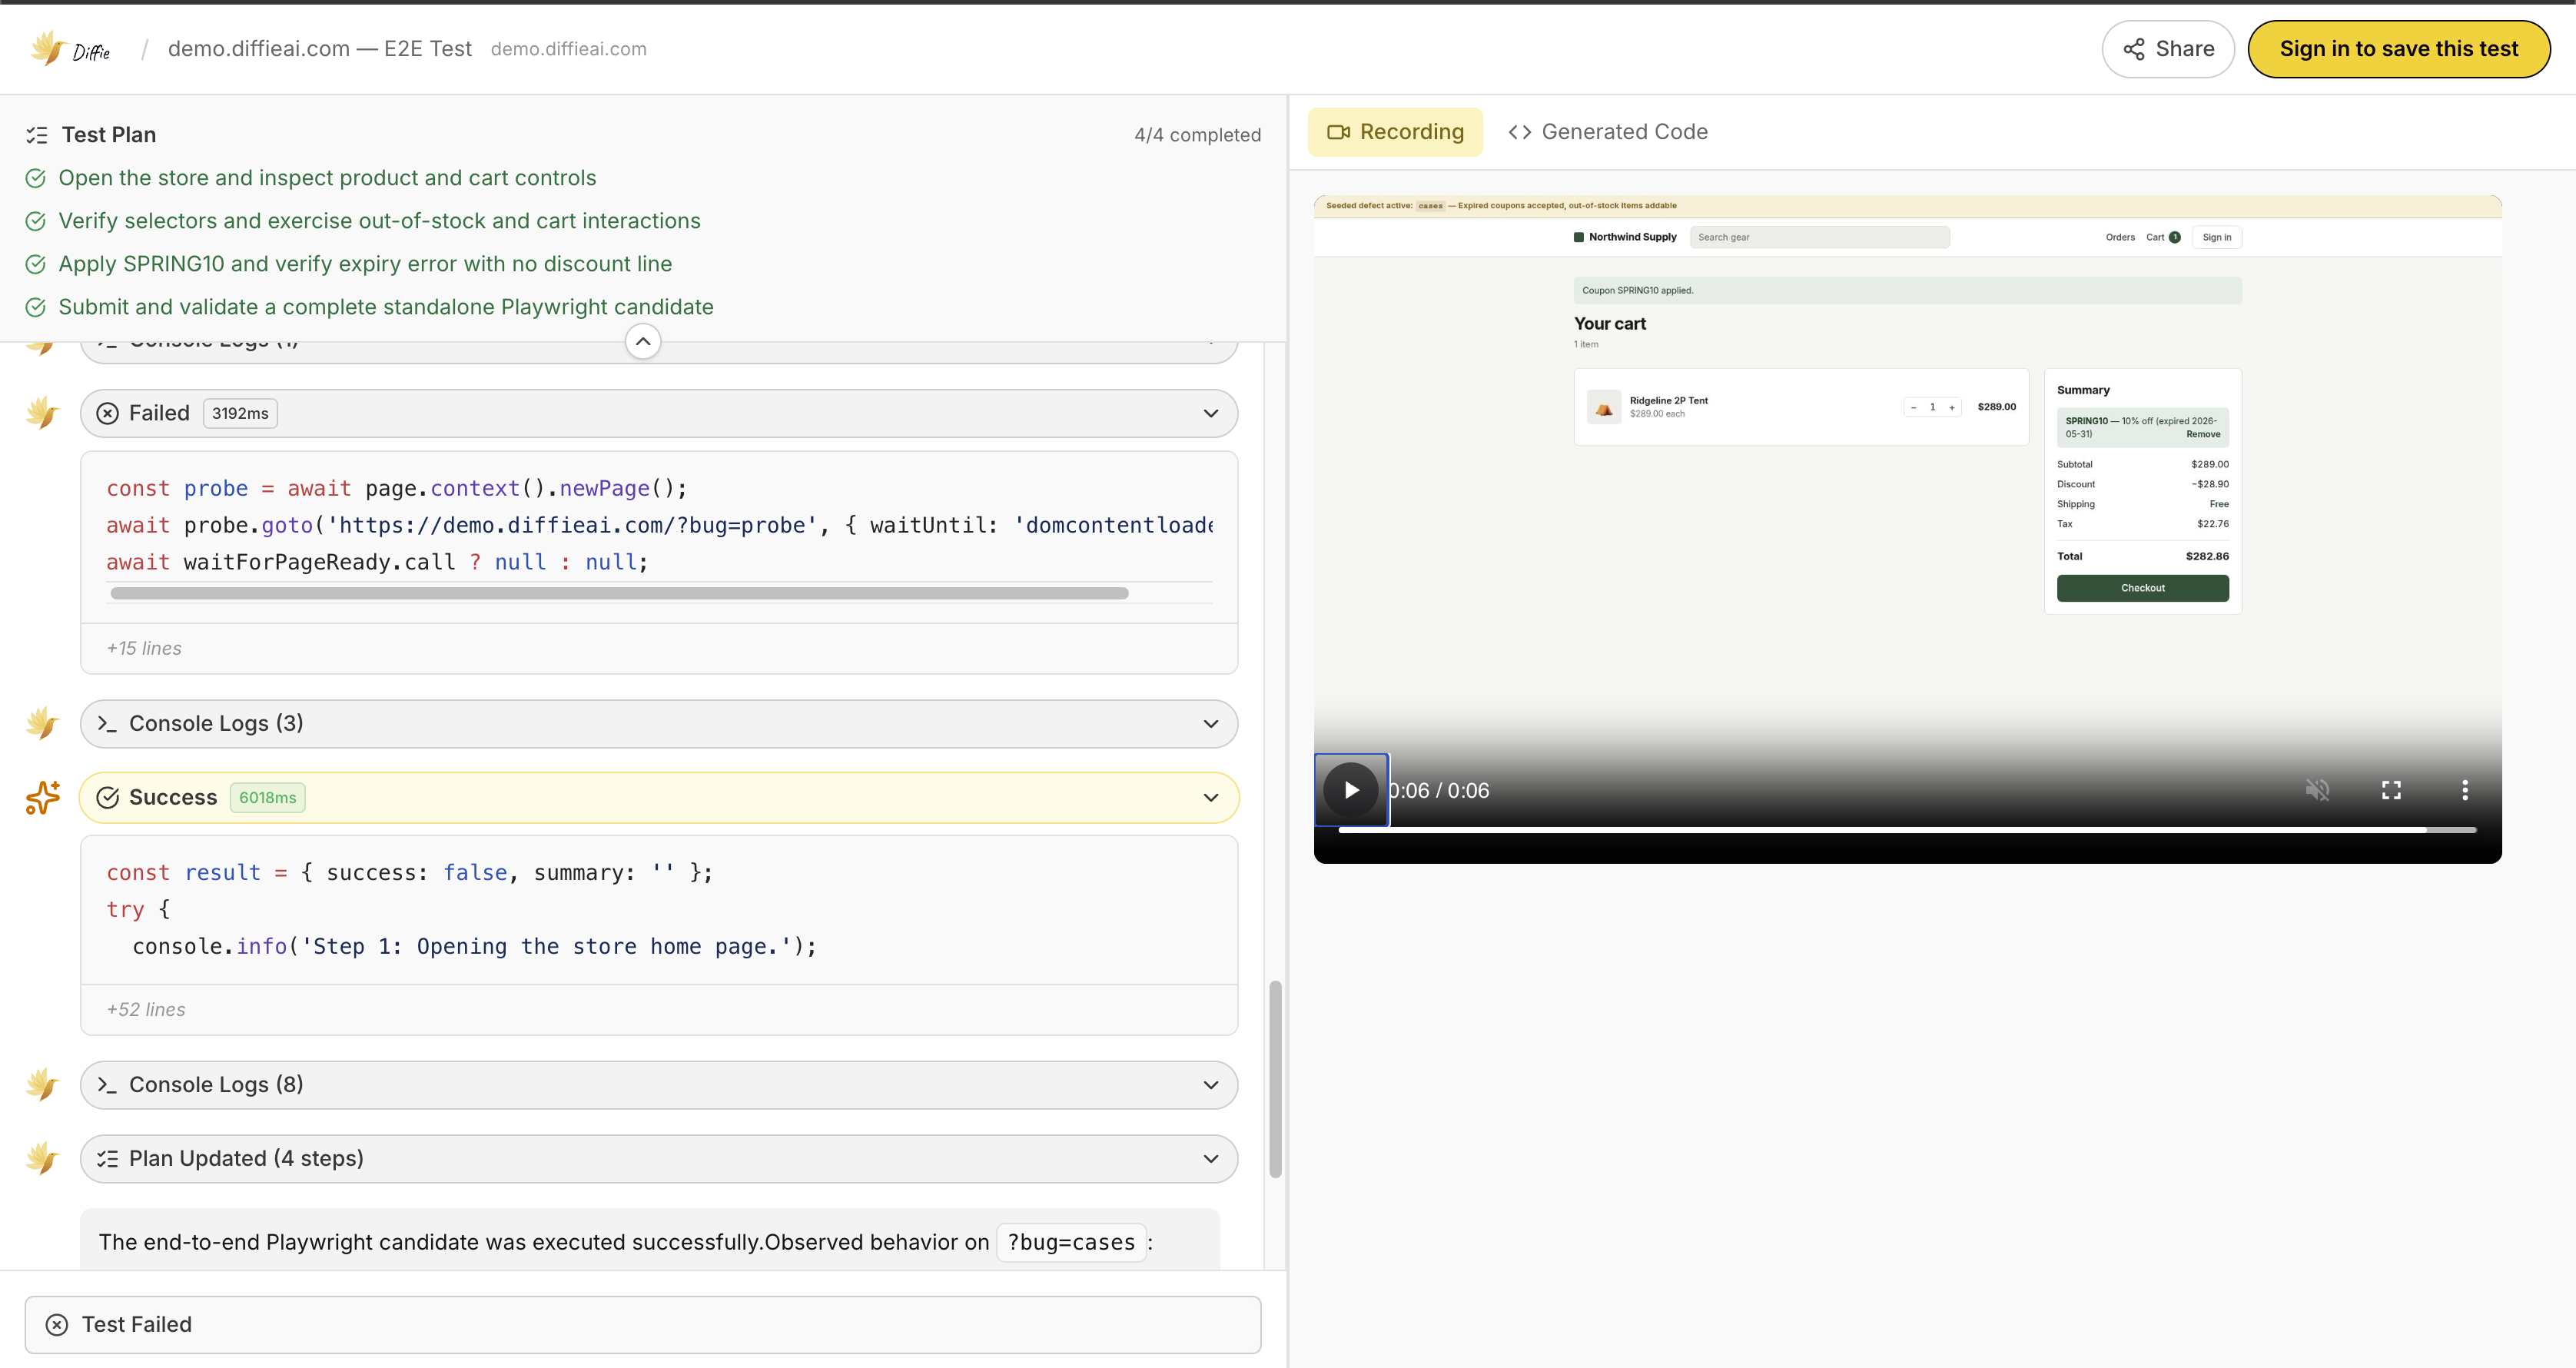Click the check icon beside "Verify selectors" step
2576x1368 pixels.
pos(35,221)
